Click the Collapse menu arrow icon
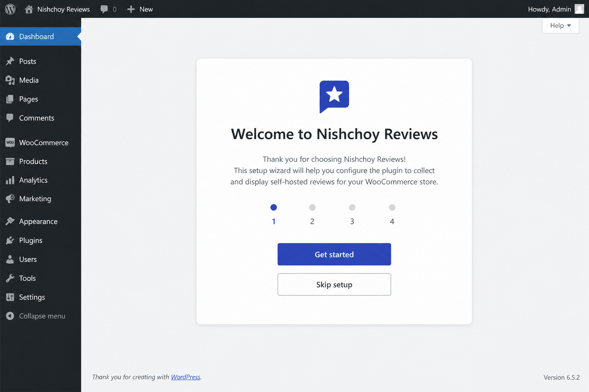Image resolution: width=589 pixels, height=392 pixels. [x=10, y=316]
